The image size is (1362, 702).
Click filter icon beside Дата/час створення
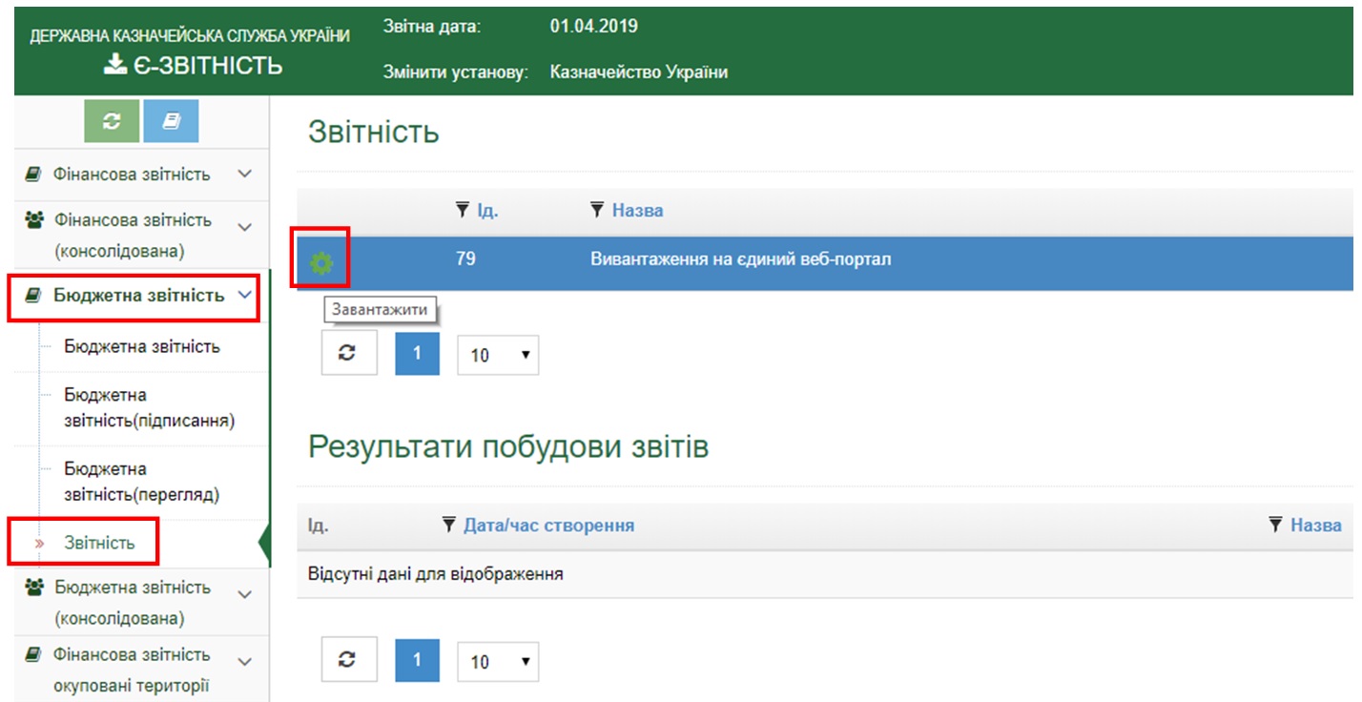(x=449, y=525)
